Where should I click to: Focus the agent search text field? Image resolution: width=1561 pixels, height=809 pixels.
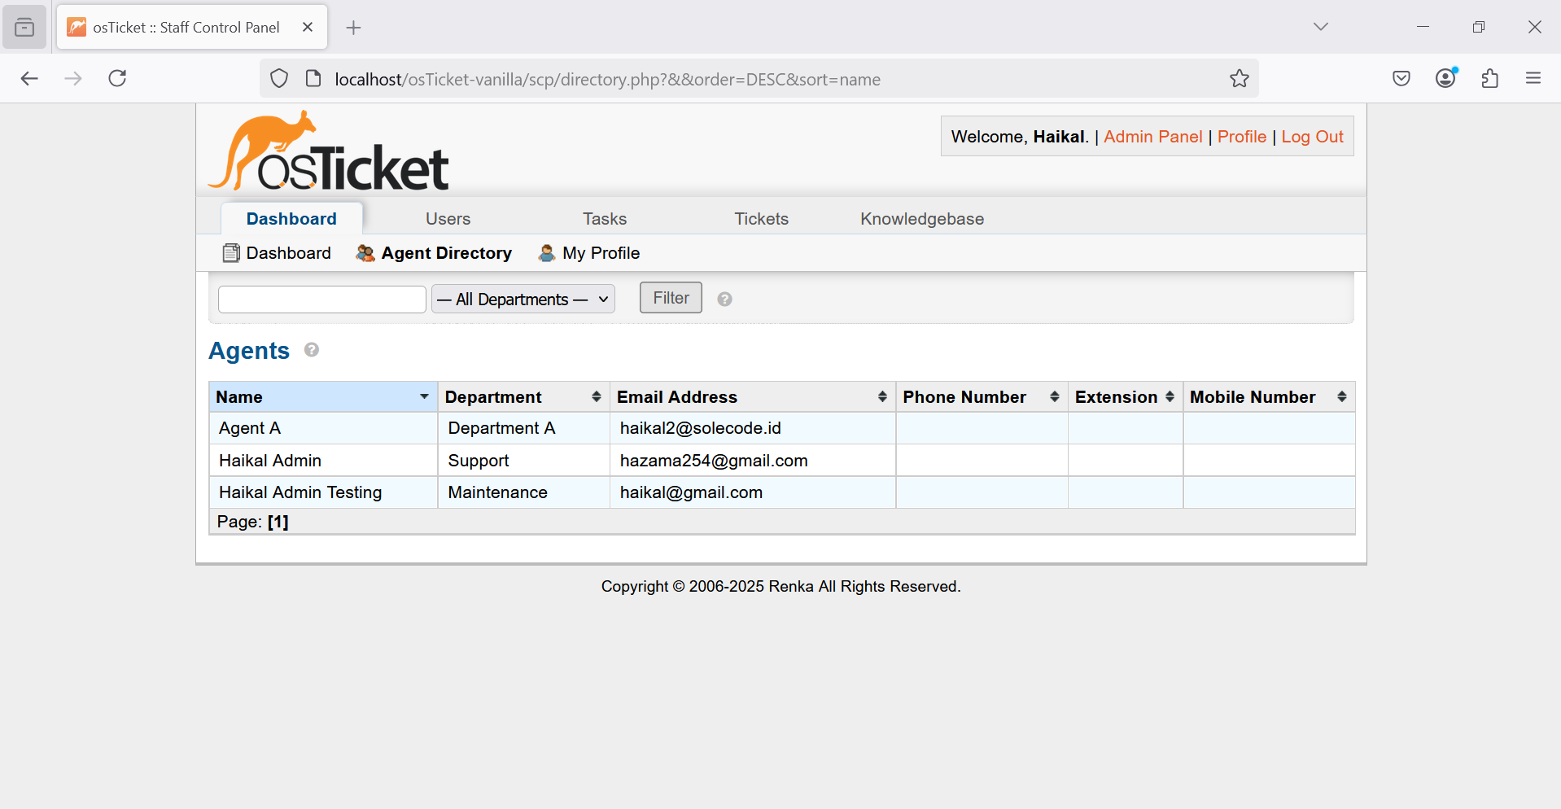pyautogui.click(x=322, y=300)
